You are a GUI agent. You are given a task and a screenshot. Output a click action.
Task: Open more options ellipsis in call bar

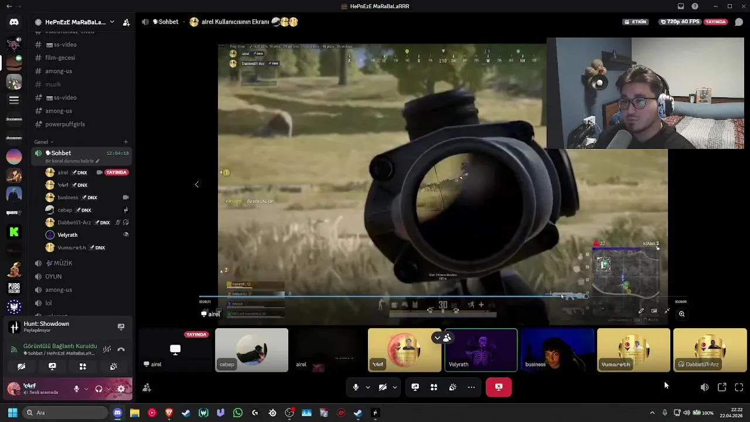click(x=471, y=387)
